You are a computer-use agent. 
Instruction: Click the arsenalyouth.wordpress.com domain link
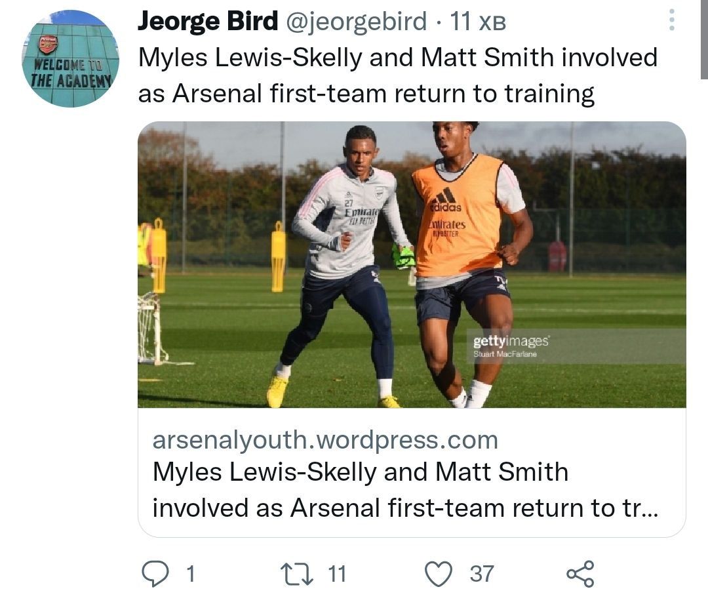point(325,440)
